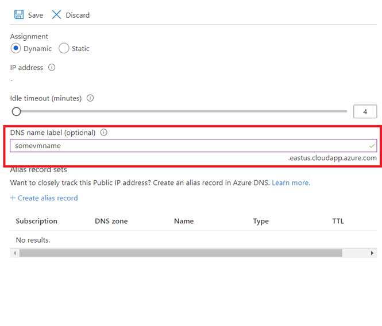Viewport: 382px width, 326px height.
Task: Open the Learn more link
Action: point(291,183)
